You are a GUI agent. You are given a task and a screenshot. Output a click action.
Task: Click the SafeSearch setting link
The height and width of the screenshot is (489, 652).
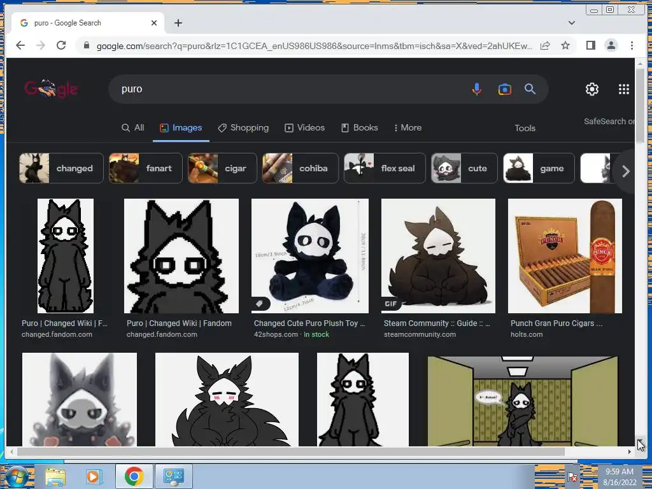pyautogui.click(x=609, y=122)
